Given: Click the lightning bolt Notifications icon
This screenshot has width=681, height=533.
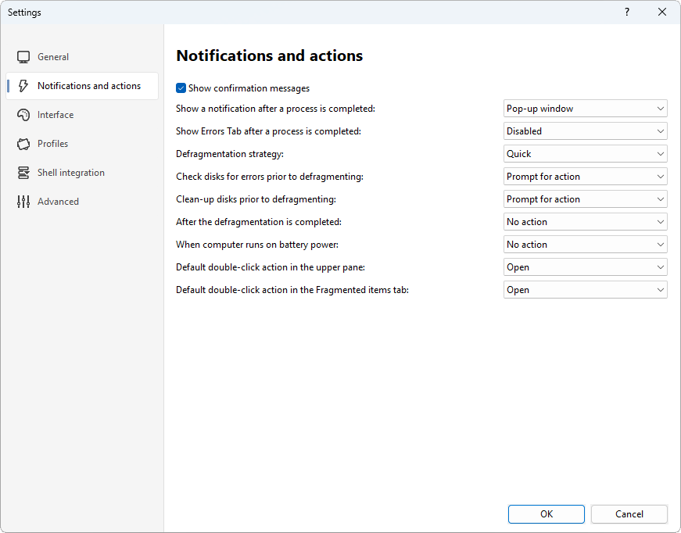Looking at the screenshot, I should coord(23,86).
